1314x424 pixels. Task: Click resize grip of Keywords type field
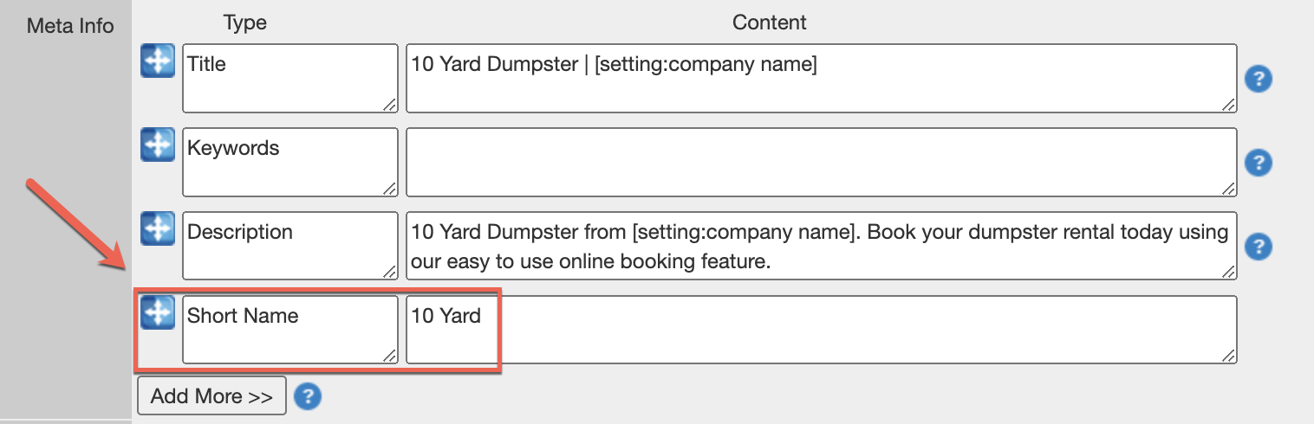pos(390,189)
